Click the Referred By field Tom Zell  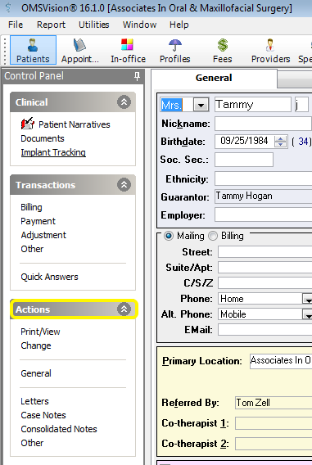point(274,403)
